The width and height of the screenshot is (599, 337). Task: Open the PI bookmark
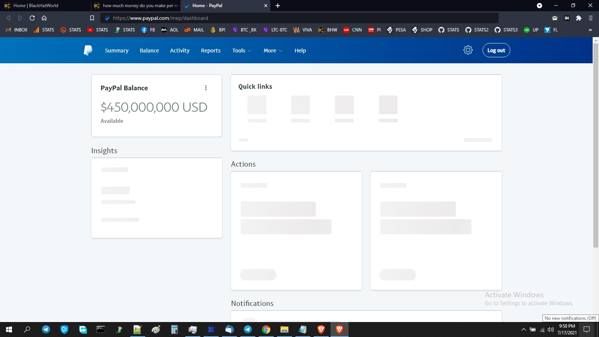374,30
